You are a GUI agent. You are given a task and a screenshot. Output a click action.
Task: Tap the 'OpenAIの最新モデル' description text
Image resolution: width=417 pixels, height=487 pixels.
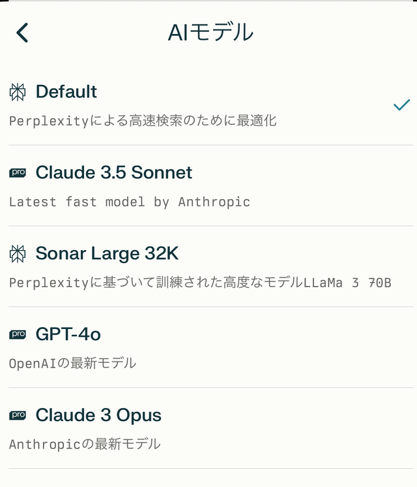(x=73, y=363)
